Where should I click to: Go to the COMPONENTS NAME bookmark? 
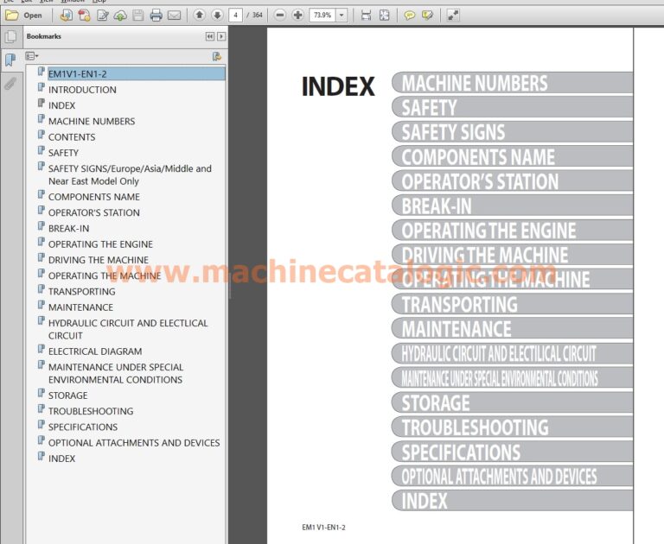[94, 197]
